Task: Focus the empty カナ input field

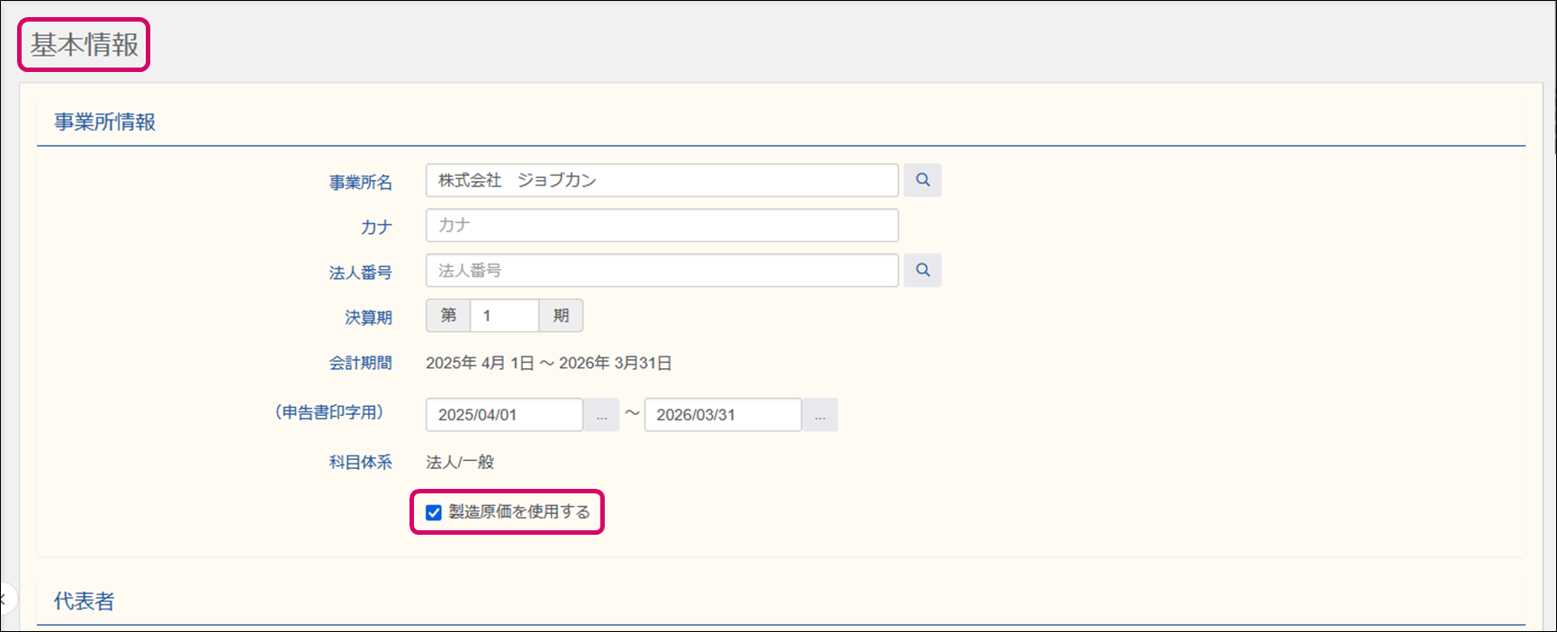Action: coord(661,225)
